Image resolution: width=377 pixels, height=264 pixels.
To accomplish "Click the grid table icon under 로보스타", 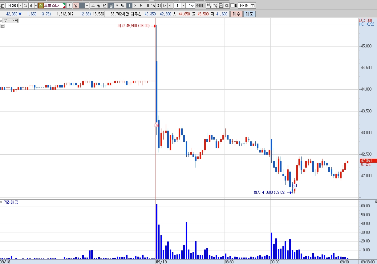I will click(x=2, y=26).
